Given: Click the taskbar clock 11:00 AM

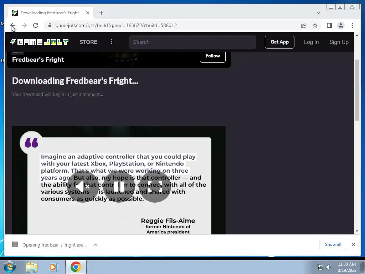Looking at the screenshot, I should click(x=346, y=264).
